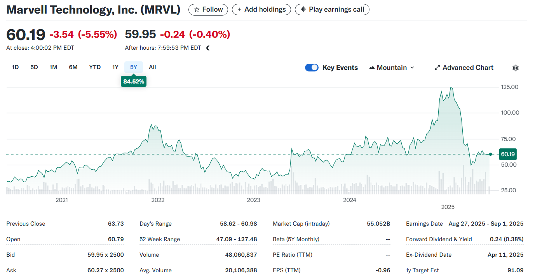Click the 2022 x-axis label
Viewport: 535px width, 280px height.
[158, 200]
